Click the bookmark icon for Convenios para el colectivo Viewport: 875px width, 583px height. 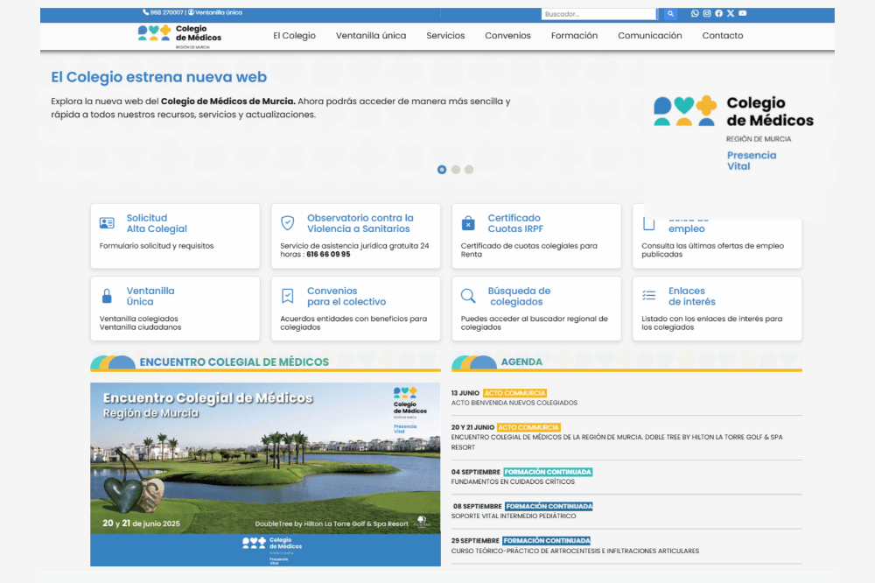click(287, 296)
